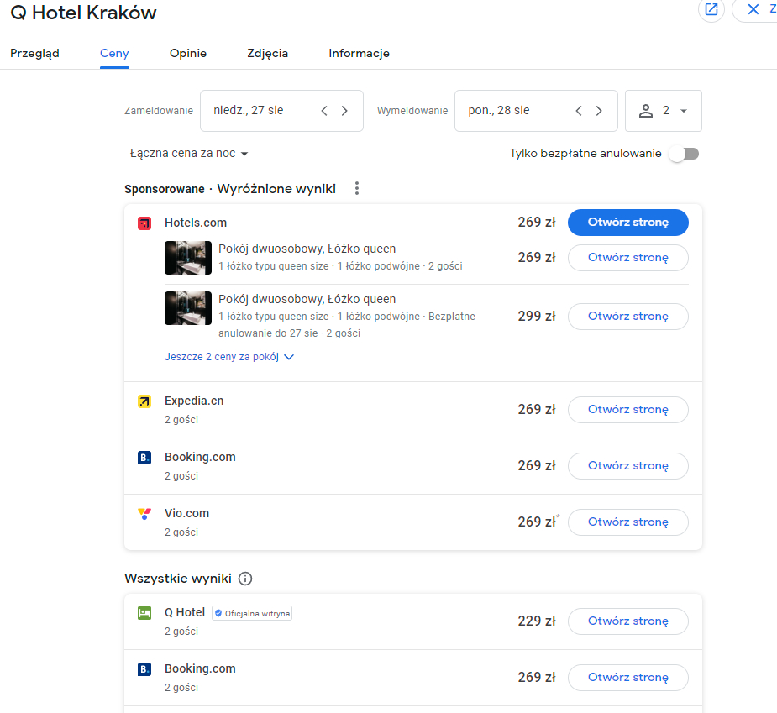Advance check-in date with next arrow
The image size is (777, 713).
point(344,111)
